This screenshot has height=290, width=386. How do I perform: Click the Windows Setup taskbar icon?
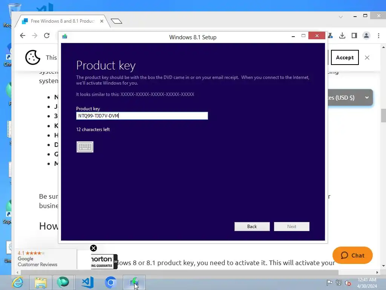(x=134, y=282)
